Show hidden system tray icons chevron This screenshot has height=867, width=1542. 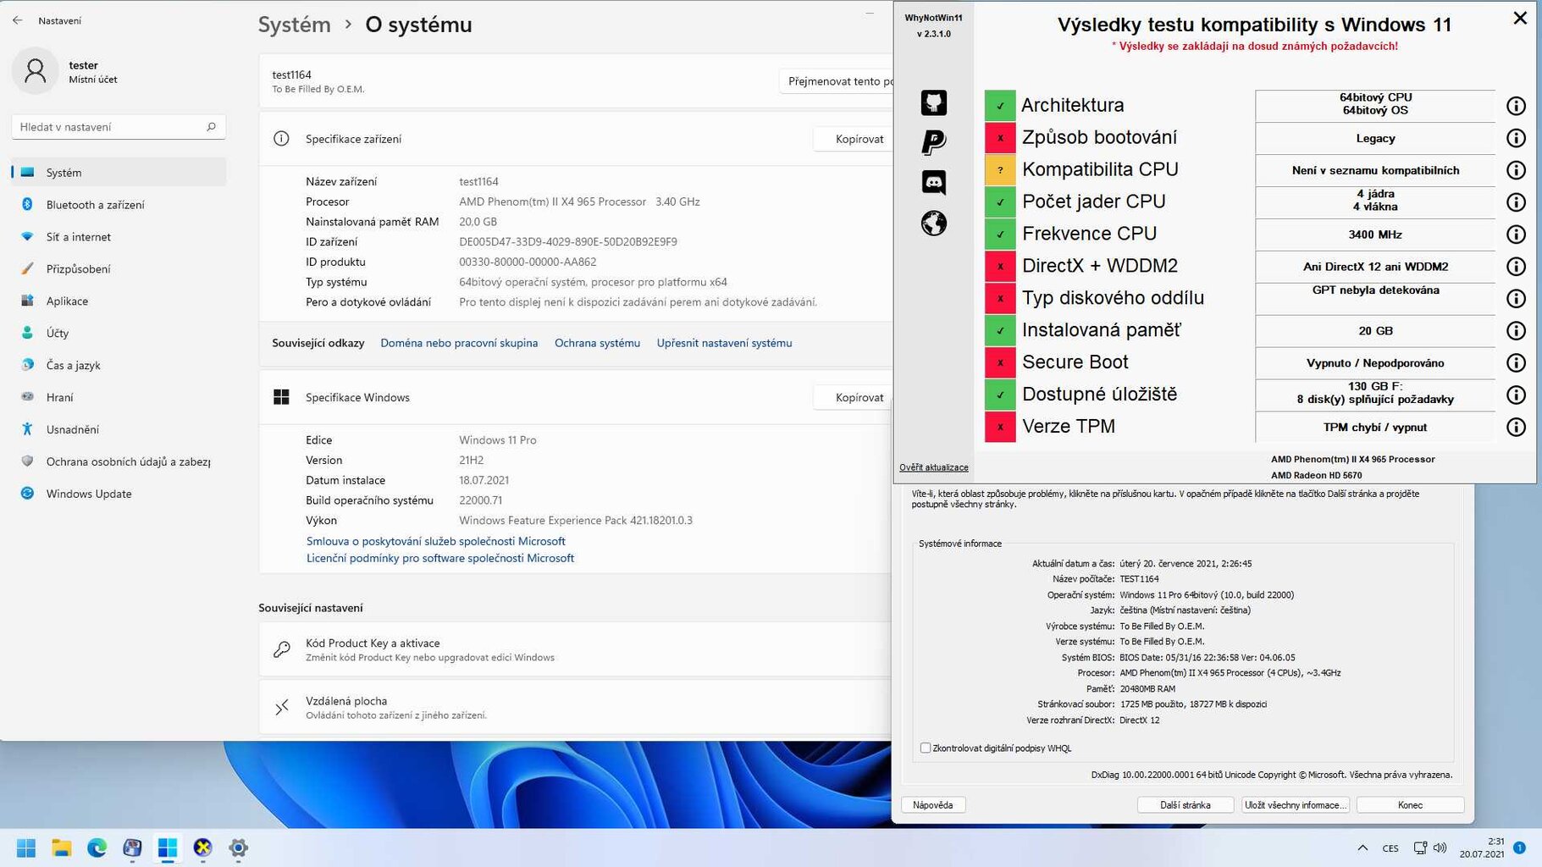(x=1362, y=848)
